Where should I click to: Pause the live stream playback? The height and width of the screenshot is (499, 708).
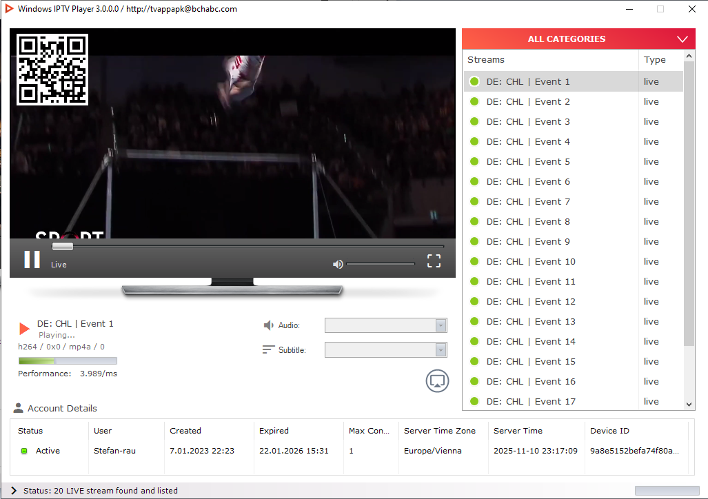[32, 259]
